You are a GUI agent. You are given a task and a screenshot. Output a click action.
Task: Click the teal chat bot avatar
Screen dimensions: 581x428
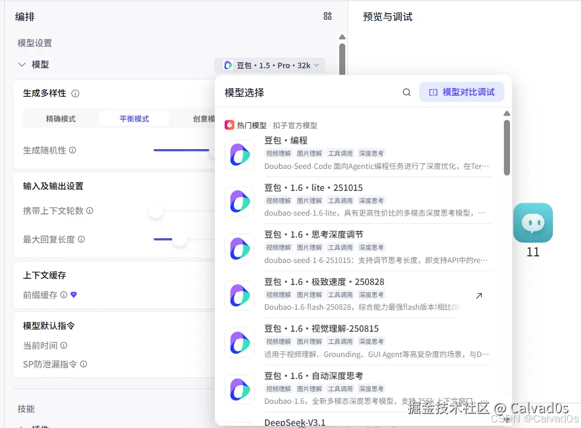[x=533, y=222]
